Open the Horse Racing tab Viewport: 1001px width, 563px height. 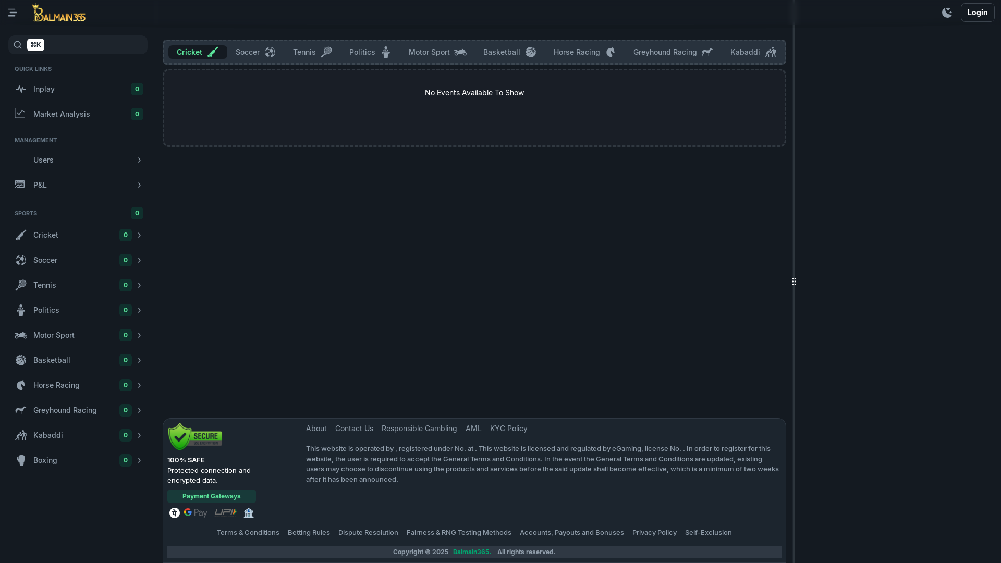584,52
